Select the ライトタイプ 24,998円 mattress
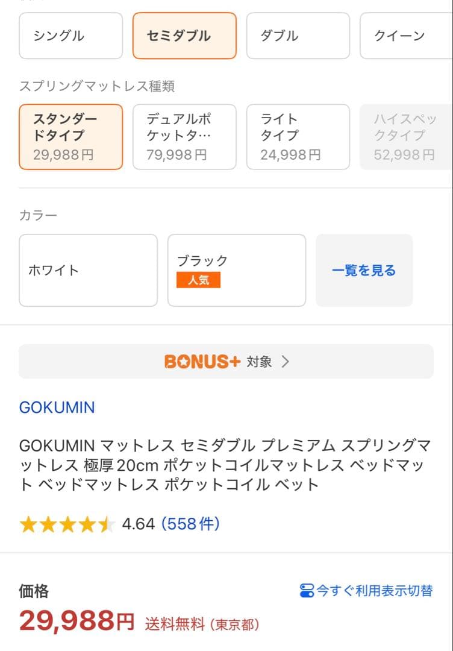The image size is (453, 651). [x=298, y=137]
